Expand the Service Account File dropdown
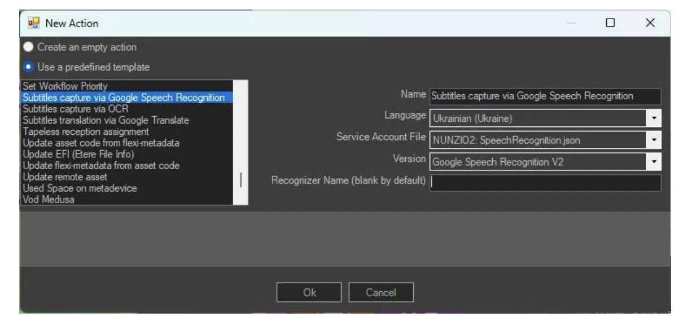Screen dimensions: 683x330 (x=654, y=140)
